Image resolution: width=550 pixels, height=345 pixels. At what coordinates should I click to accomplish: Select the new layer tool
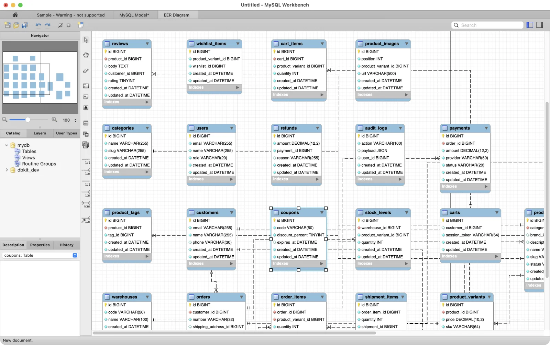pos(86,86)
